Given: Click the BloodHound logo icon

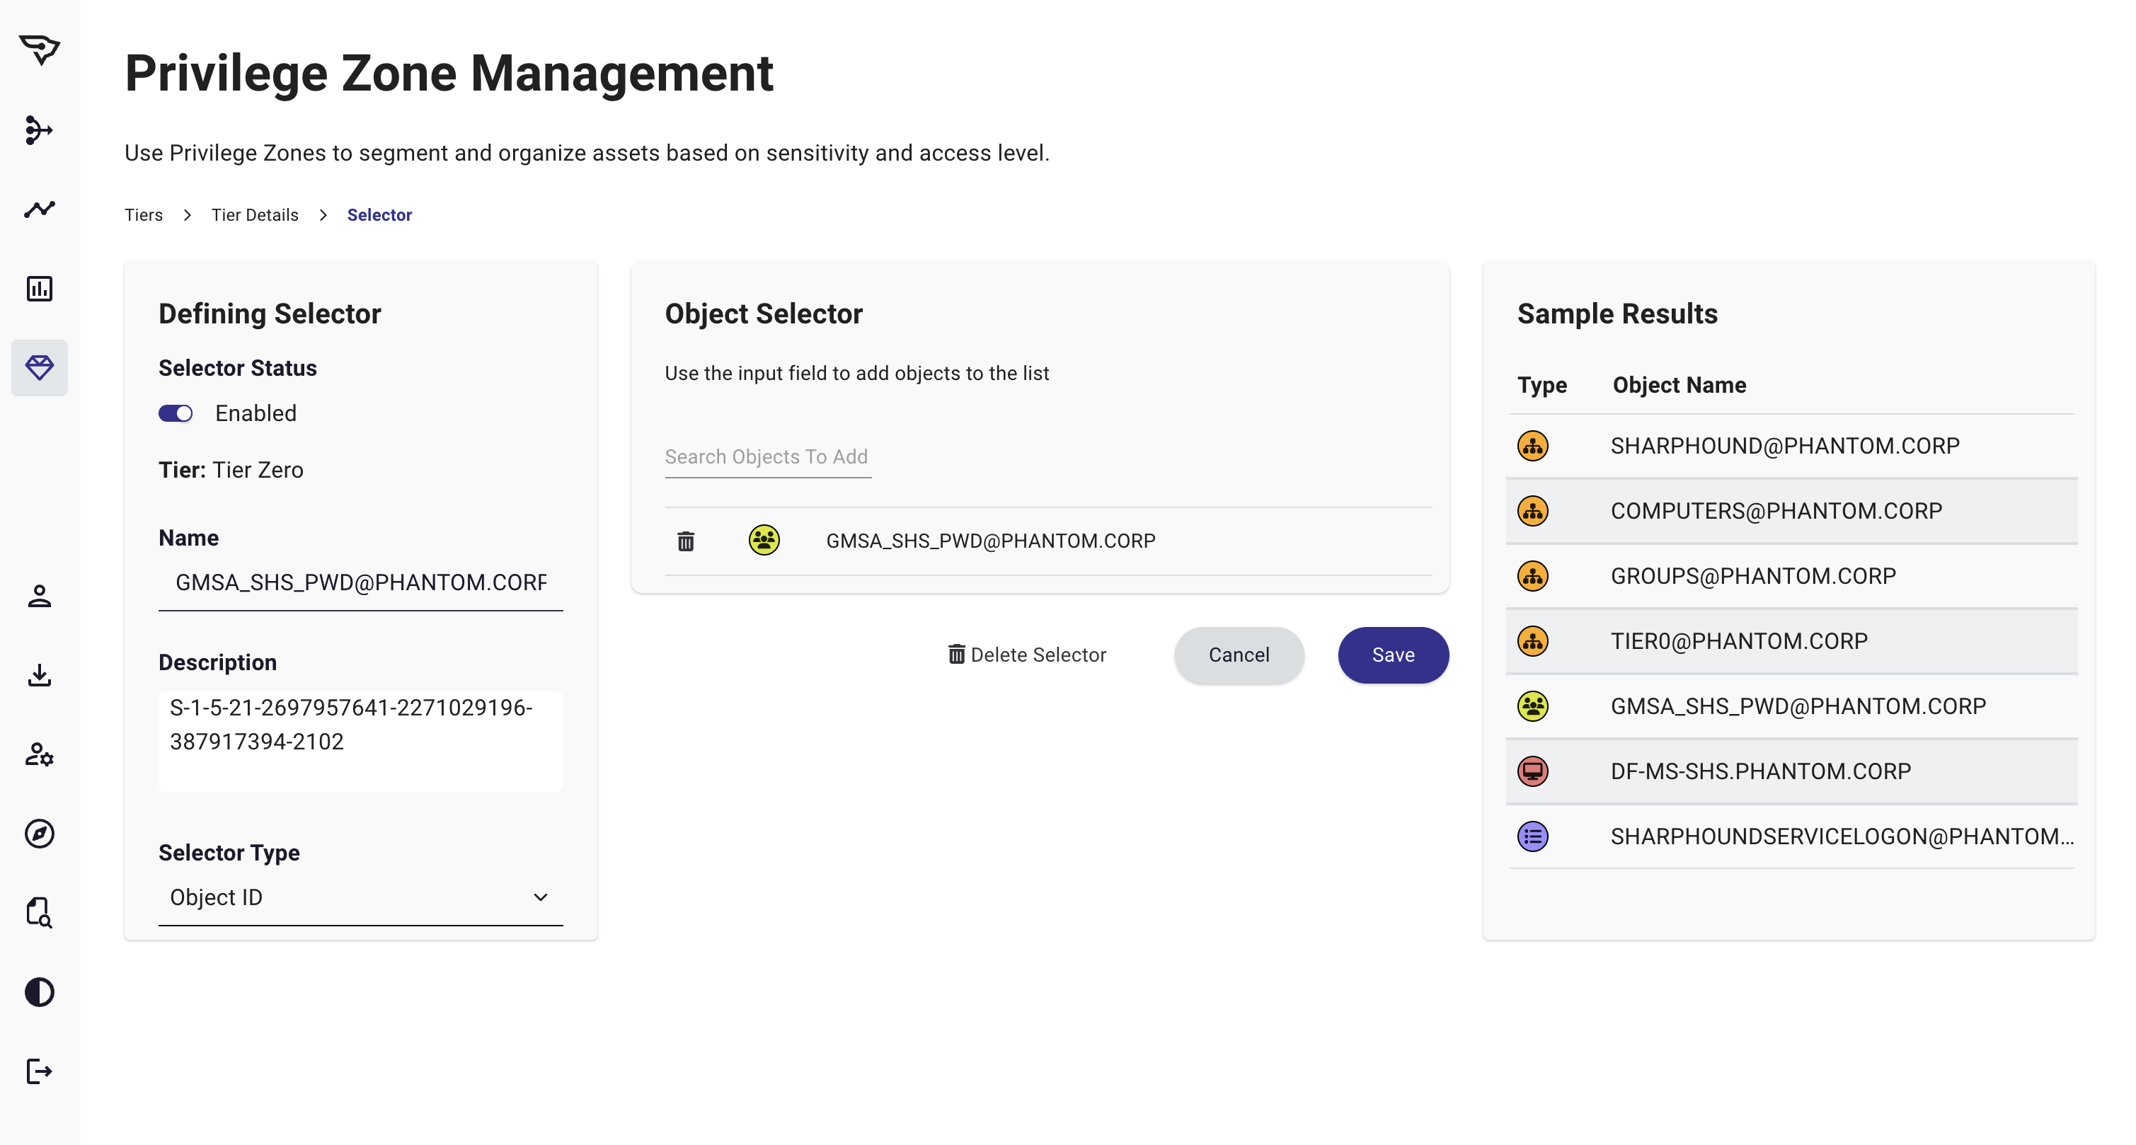Looking at the screenshot, I should (x=39, y=50).
